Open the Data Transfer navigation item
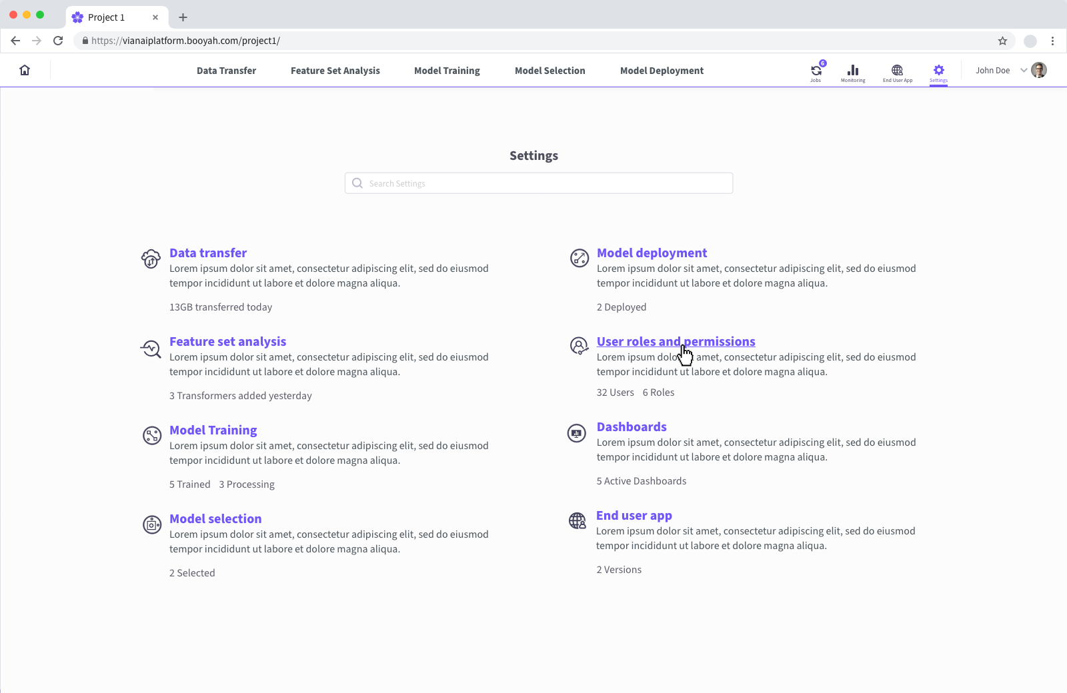Image resolution: width=1067 pixels, height=693 pixels. (x=226, y=70)
